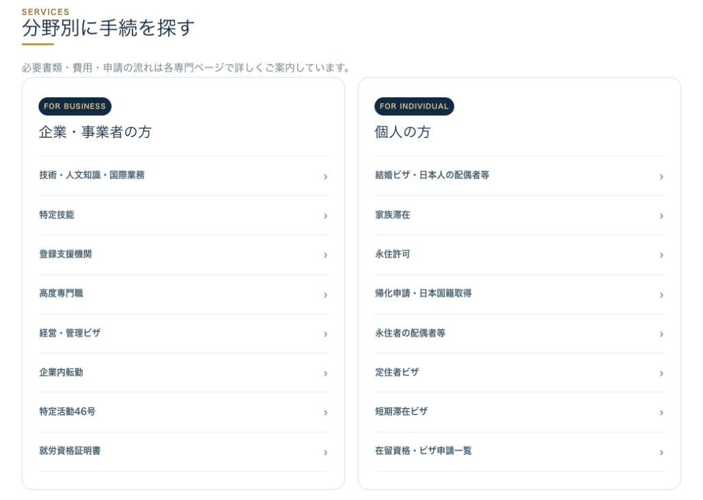The height and width of the screenshot is (500, 703).
Task: Click chevron arrow beside 就労資格証明書
Action: [325, 453]
